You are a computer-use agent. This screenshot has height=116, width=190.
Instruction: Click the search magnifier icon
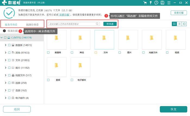[x=97, y=24]
